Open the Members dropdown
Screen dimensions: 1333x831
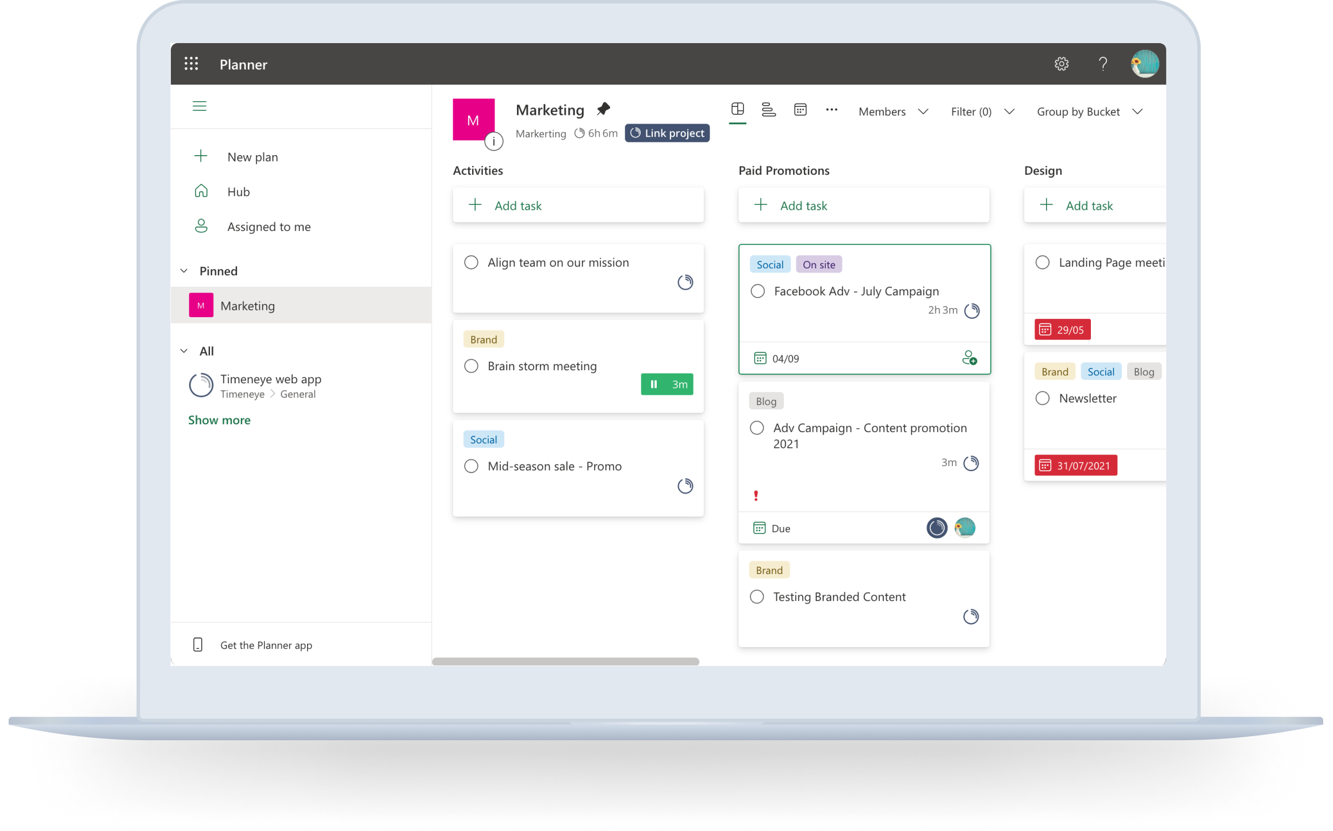pyautogui.click(x=892, y=111)
